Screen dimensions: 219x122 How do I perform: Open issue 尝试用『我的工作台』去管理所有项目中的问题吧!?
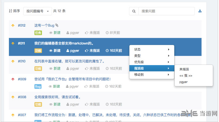pyautogui.click(x=73, y=79)
